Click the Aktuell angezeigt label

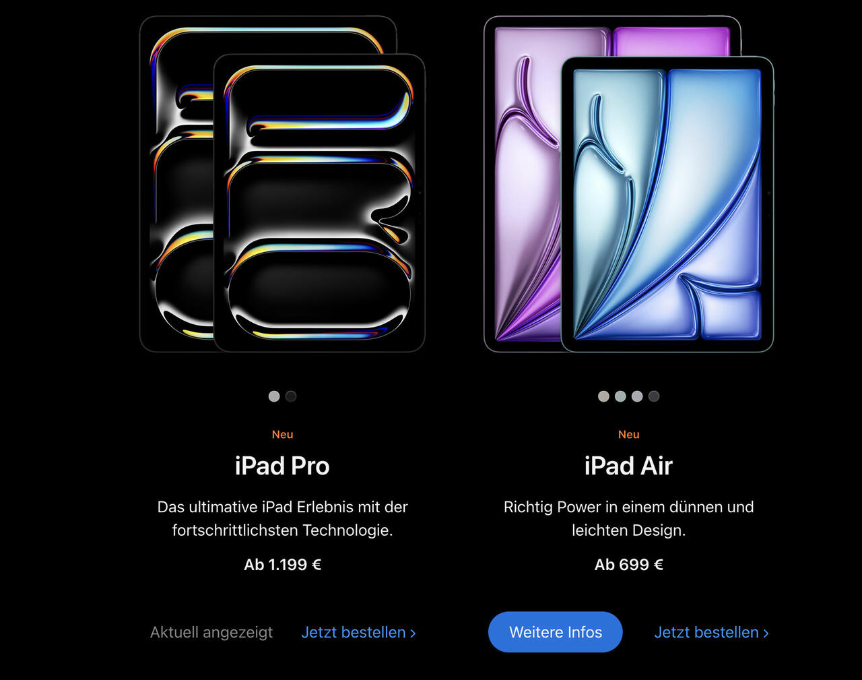(211, 632)
